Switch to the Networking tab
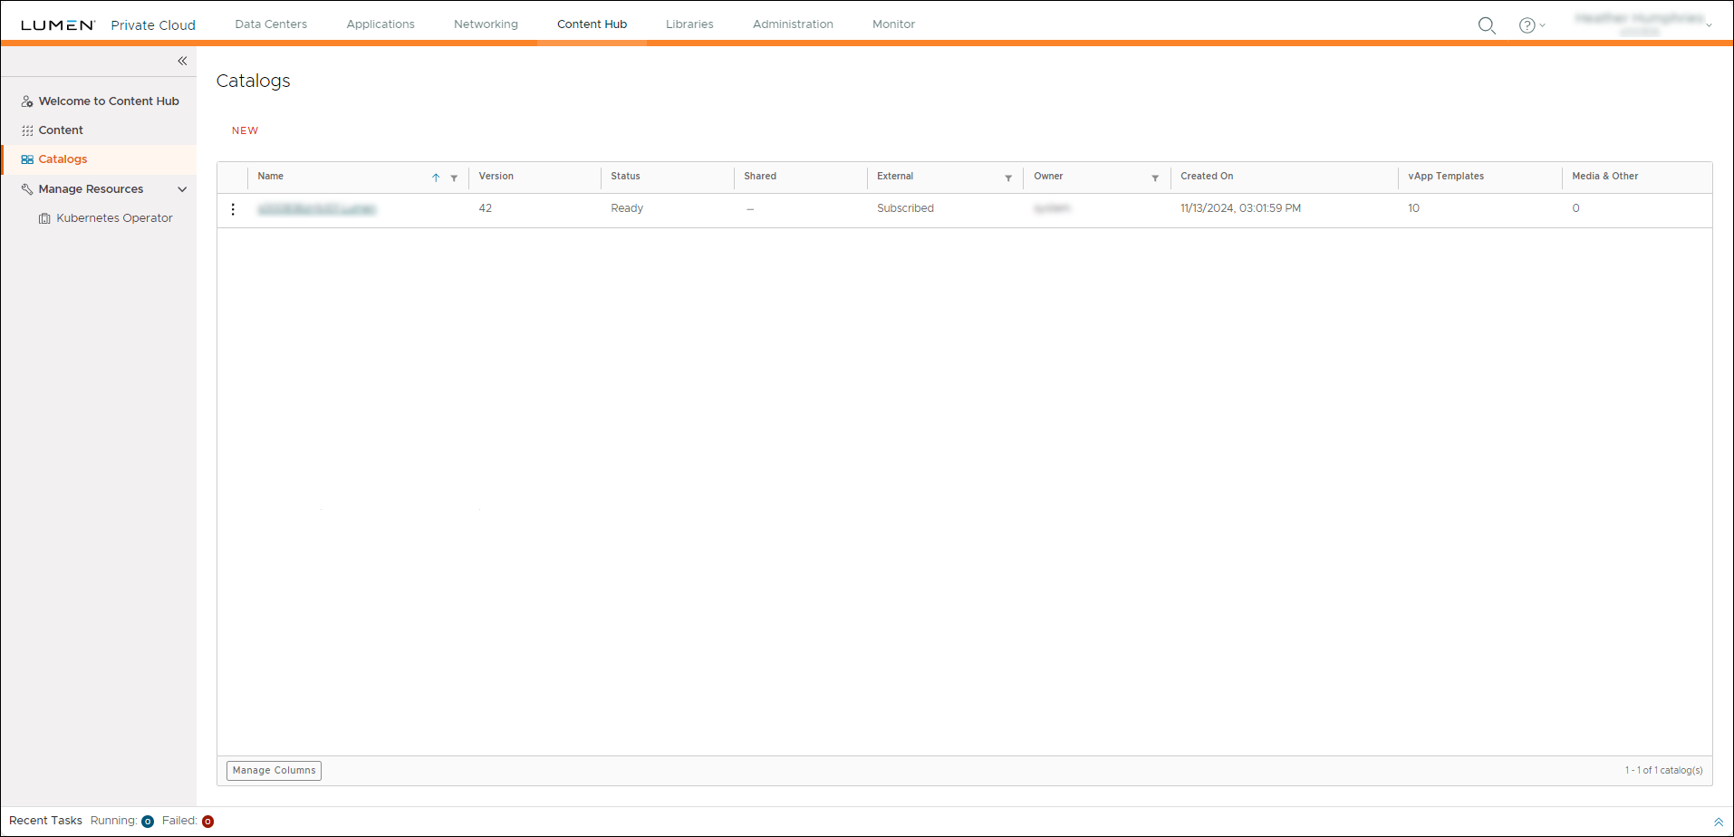 tap(486, 24)
